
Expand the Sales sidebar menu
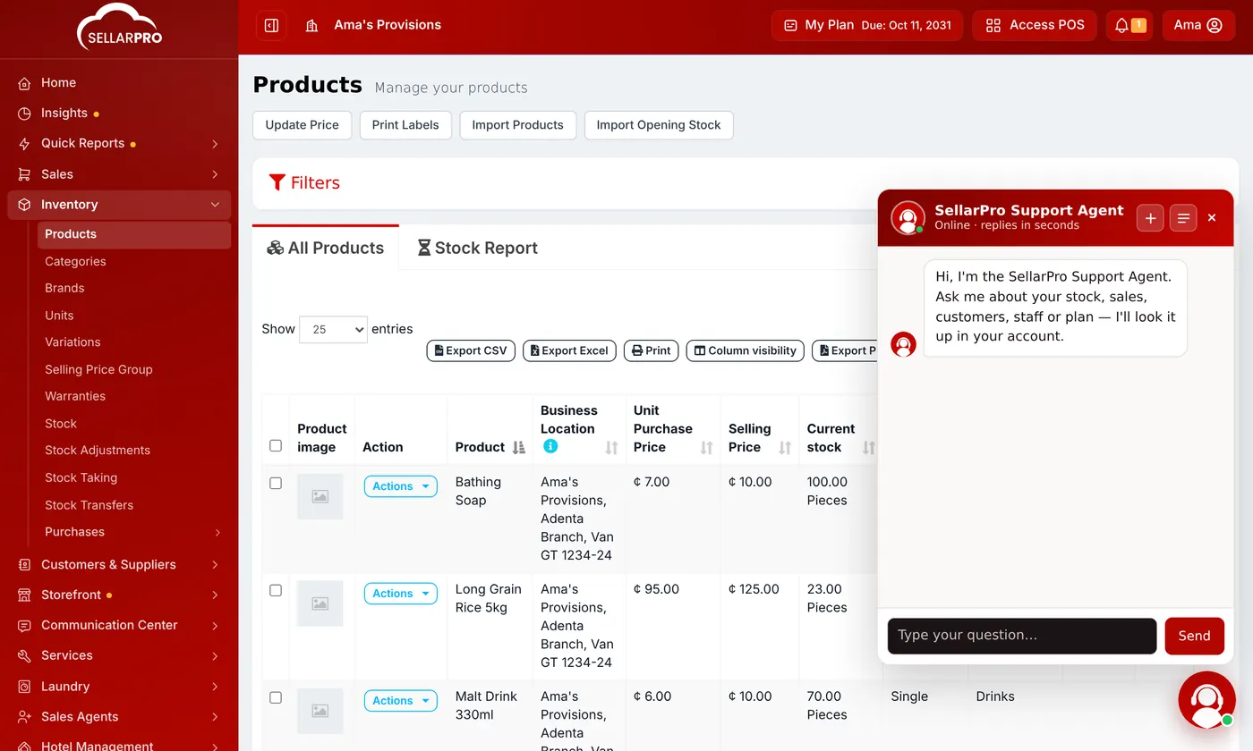(119, 174)
